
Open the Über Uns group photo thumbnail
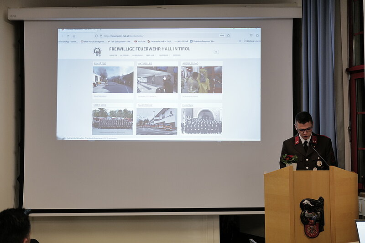click(x=113, y=121)
